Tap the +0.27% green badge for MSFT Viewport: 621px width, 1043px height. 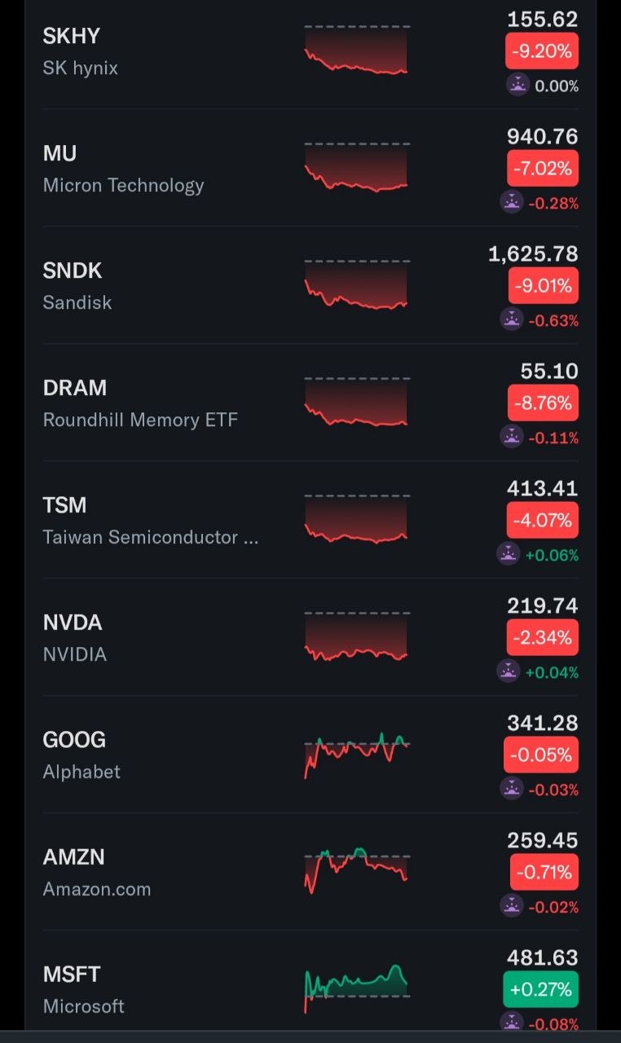point(541,990)
